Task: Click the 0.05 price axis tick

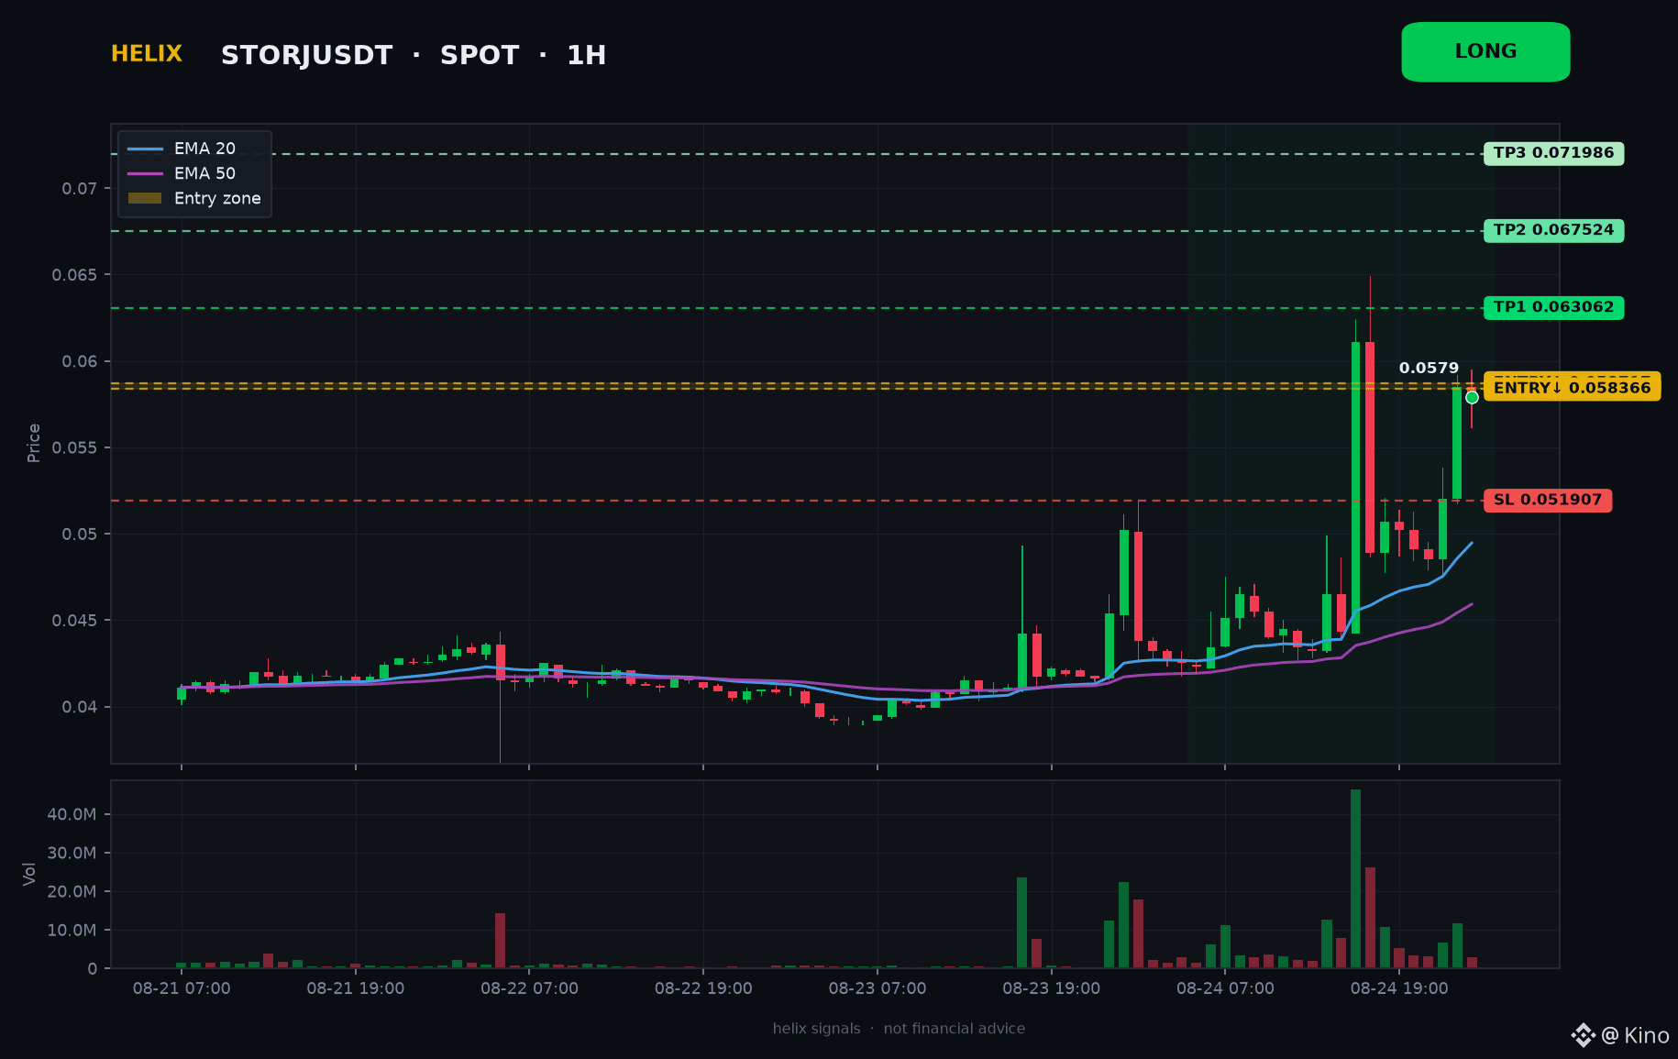Action: [80, 535]
